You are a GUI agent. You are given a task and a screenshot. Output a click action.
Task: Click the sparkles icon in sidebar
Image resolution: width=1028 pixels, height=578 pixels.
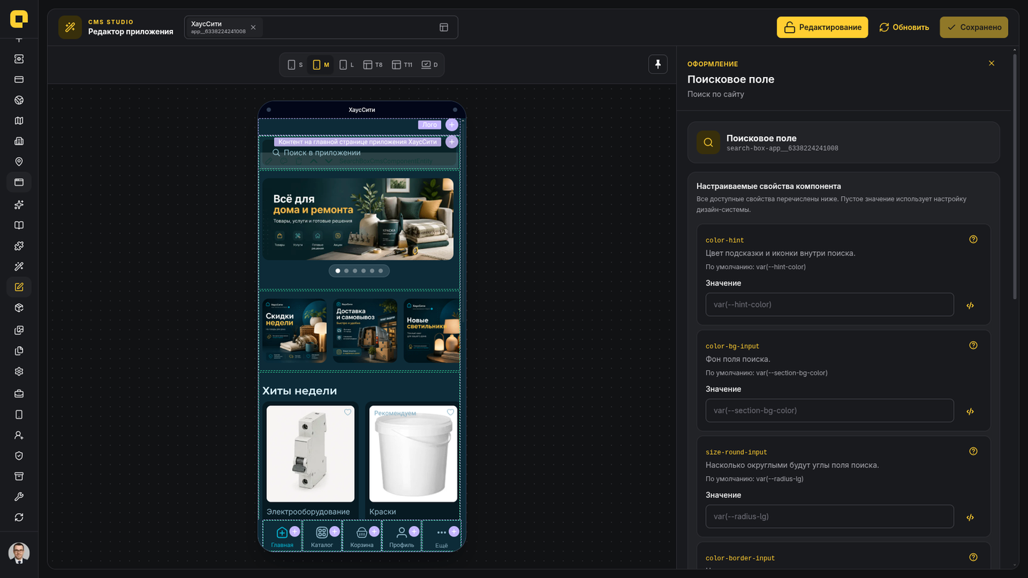tap(19, 205)
